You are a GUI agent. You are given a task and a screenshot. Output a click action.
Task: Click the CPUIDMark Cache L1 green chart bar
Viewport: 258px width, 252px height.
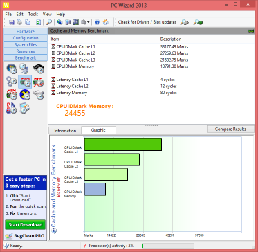pos(123,145)
